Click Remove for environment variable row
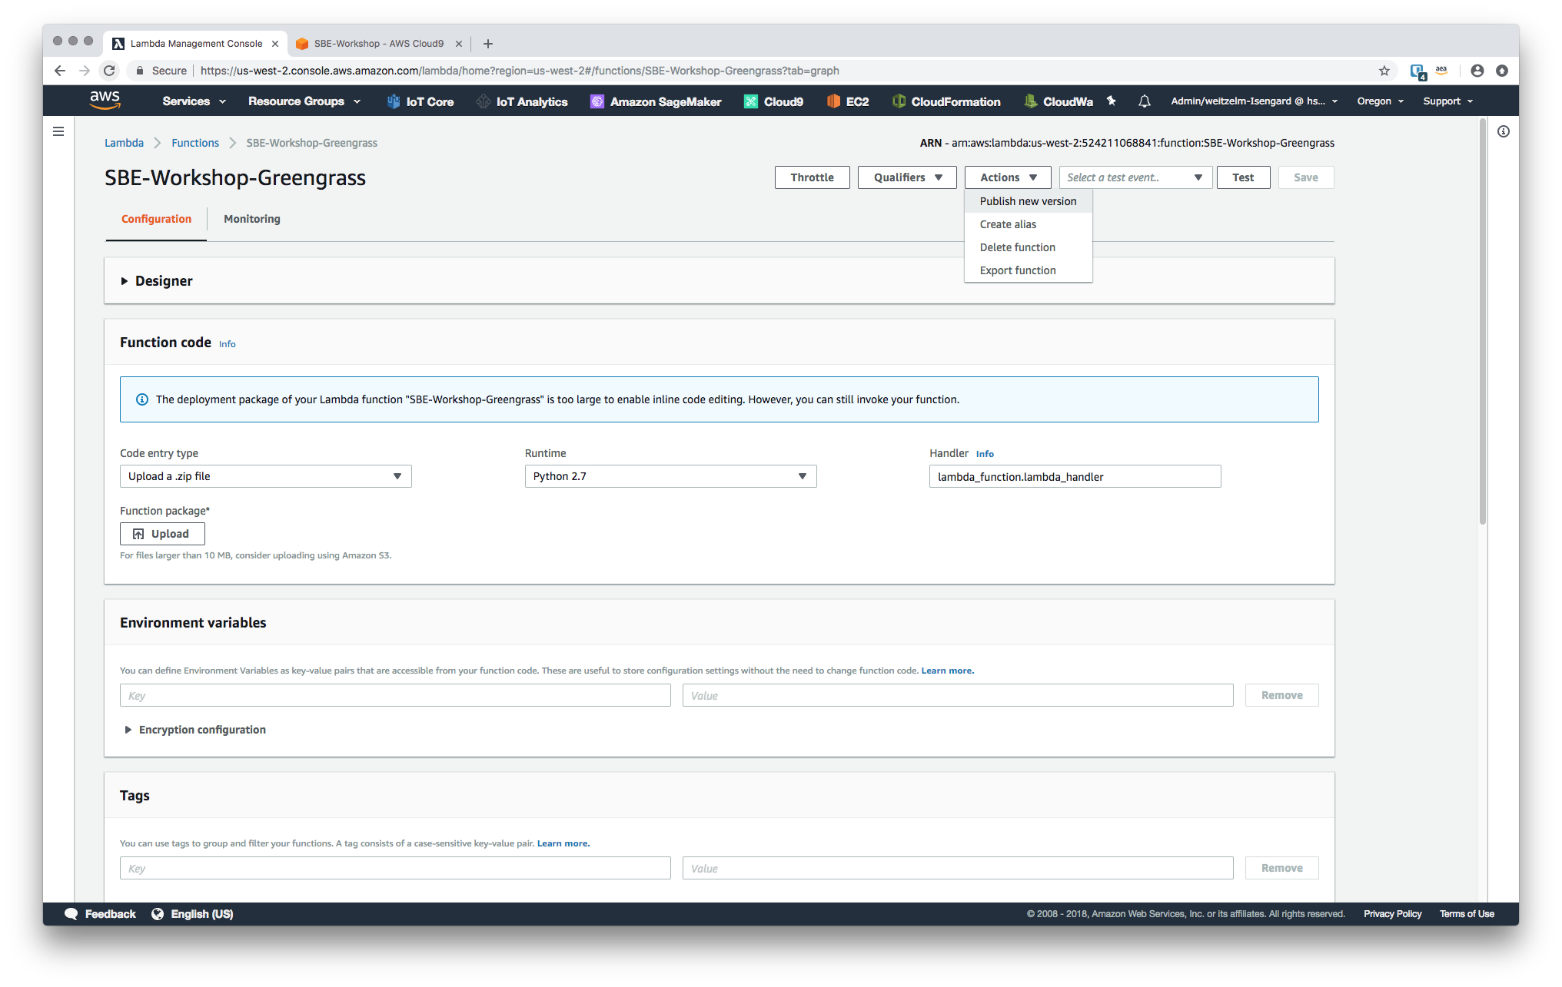 point(1281,695)
